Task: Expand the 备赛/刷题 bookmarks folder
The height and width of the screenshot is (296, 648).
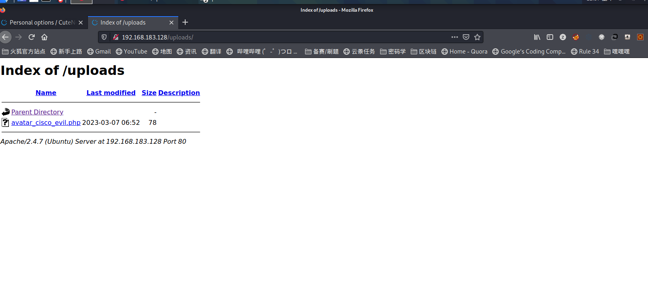Action: (322, 52)
